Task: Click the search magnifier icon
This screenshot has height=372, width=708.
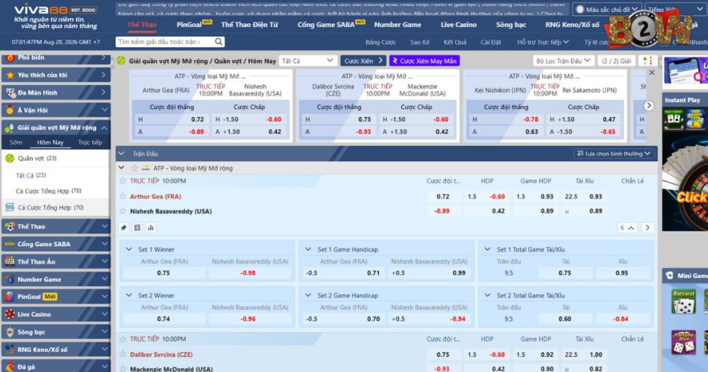Action: point(218,42)
